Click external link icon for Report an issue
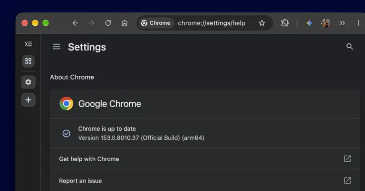Image resolution: width=365 pixels, height=191 pixels. coord(347,181)
